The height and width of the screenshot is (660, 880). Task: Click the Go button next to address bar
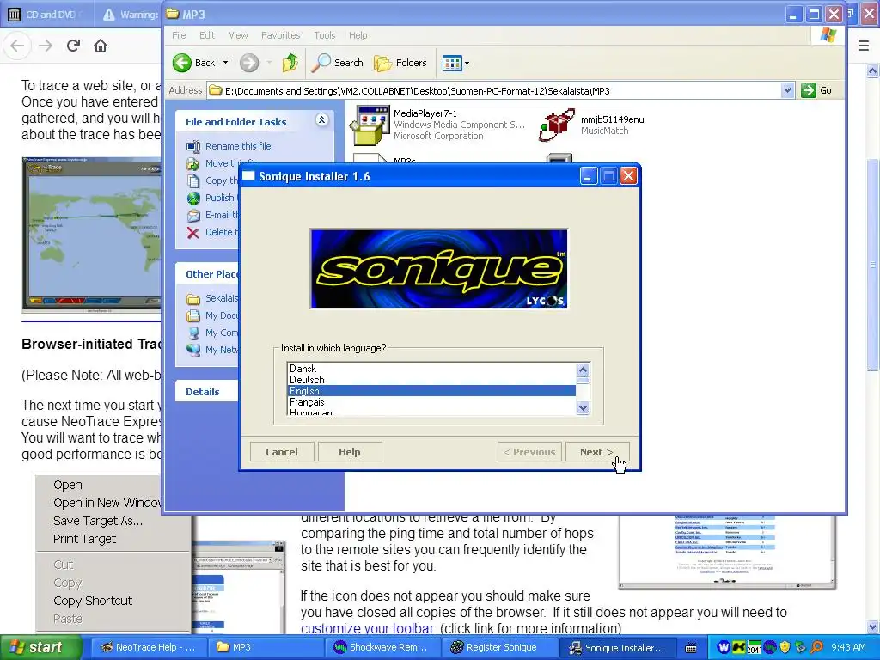[817, 90]
